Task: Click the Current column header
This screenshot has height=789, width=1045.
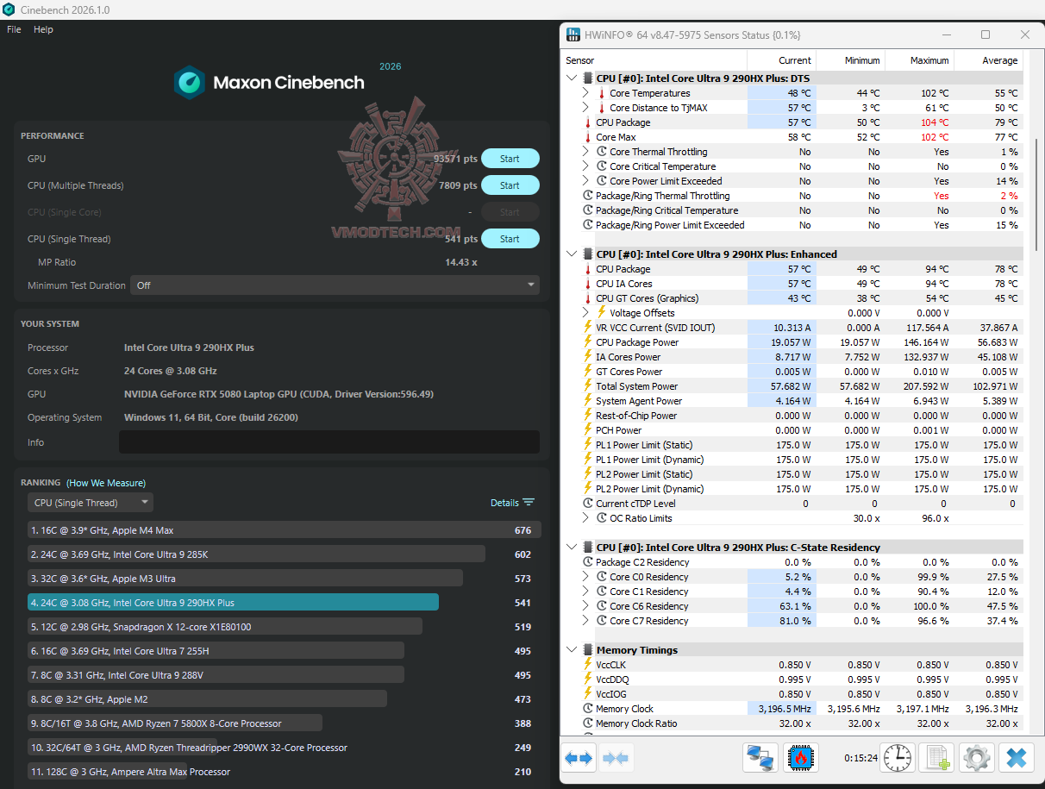Action: 781,60
